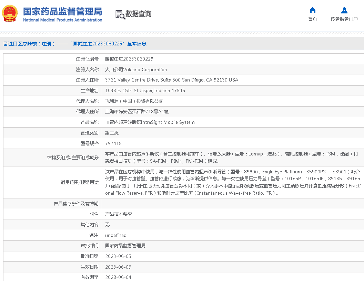Select registration number value 国械注进20233060229

coord(129,59)
